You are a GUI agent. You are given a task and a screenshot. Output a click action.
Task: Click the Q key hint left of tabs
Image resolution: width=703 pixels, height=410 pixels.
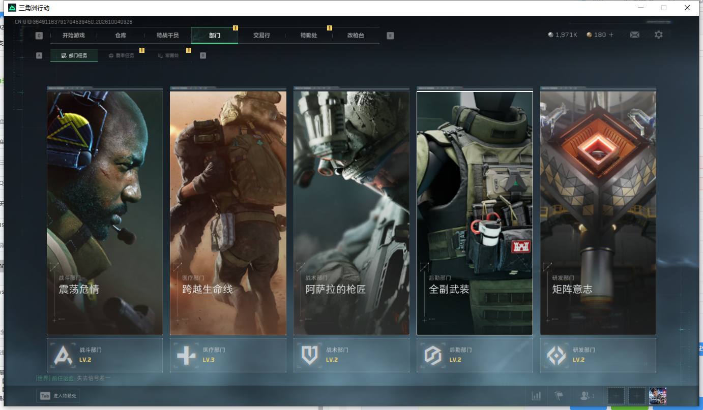click(x=39, y=36)
